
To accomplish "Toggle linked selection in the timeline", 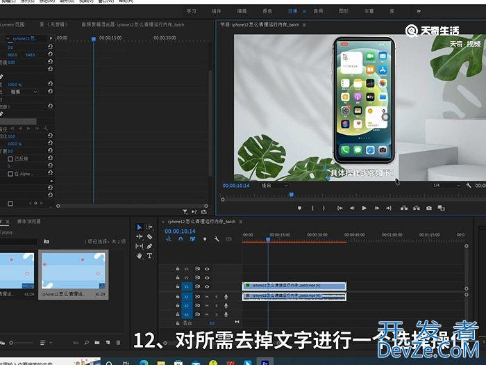I will 192,239.
